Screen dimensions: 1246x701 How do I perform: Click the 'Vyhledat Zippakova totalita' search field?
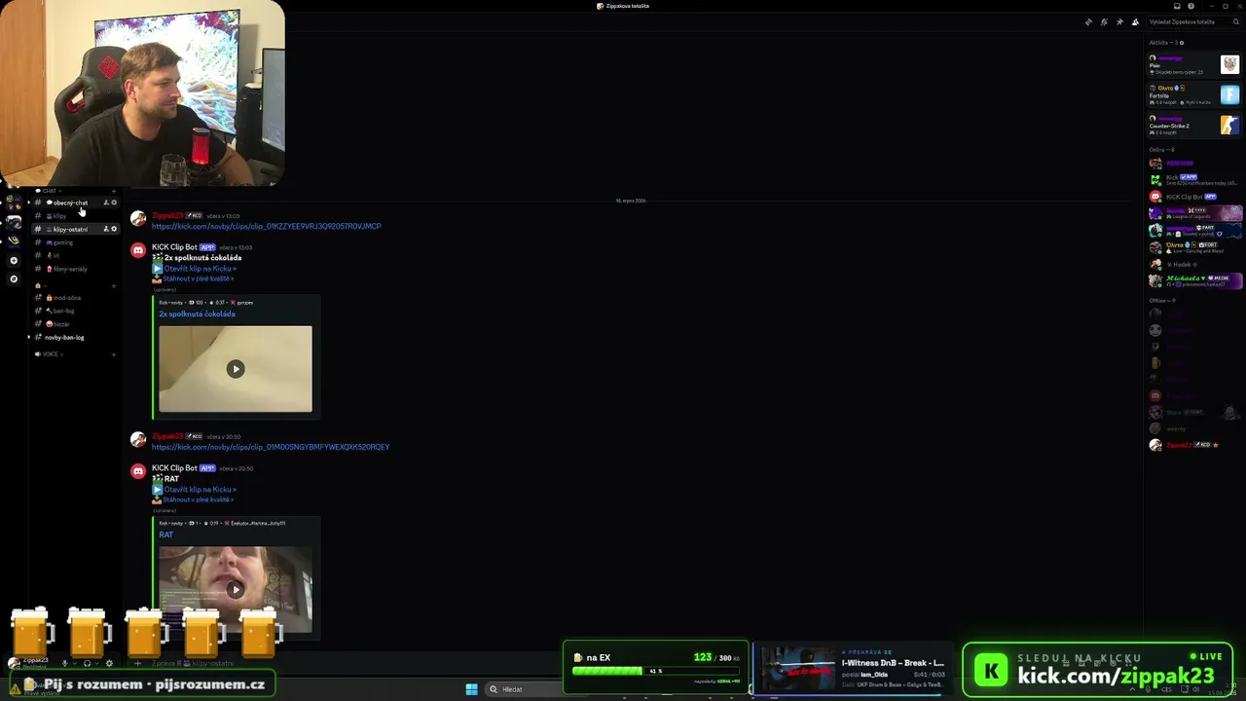[1193, 21]
